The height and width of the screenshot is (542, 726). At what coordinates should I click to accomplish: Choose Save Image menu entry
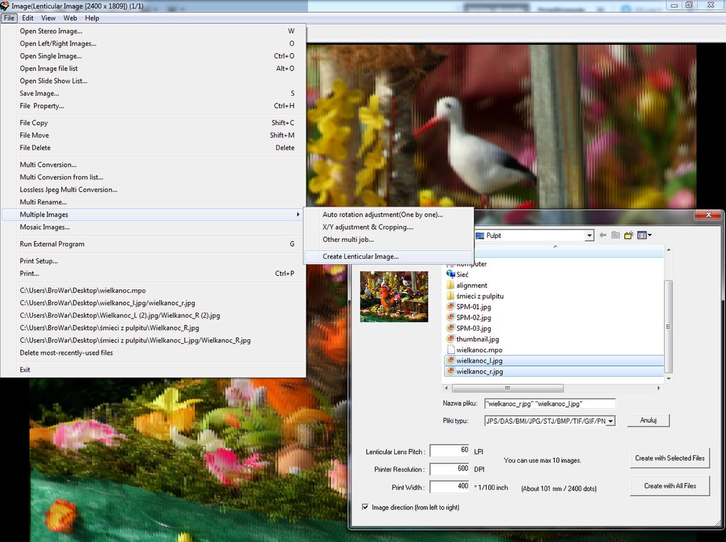click(153, 93)
